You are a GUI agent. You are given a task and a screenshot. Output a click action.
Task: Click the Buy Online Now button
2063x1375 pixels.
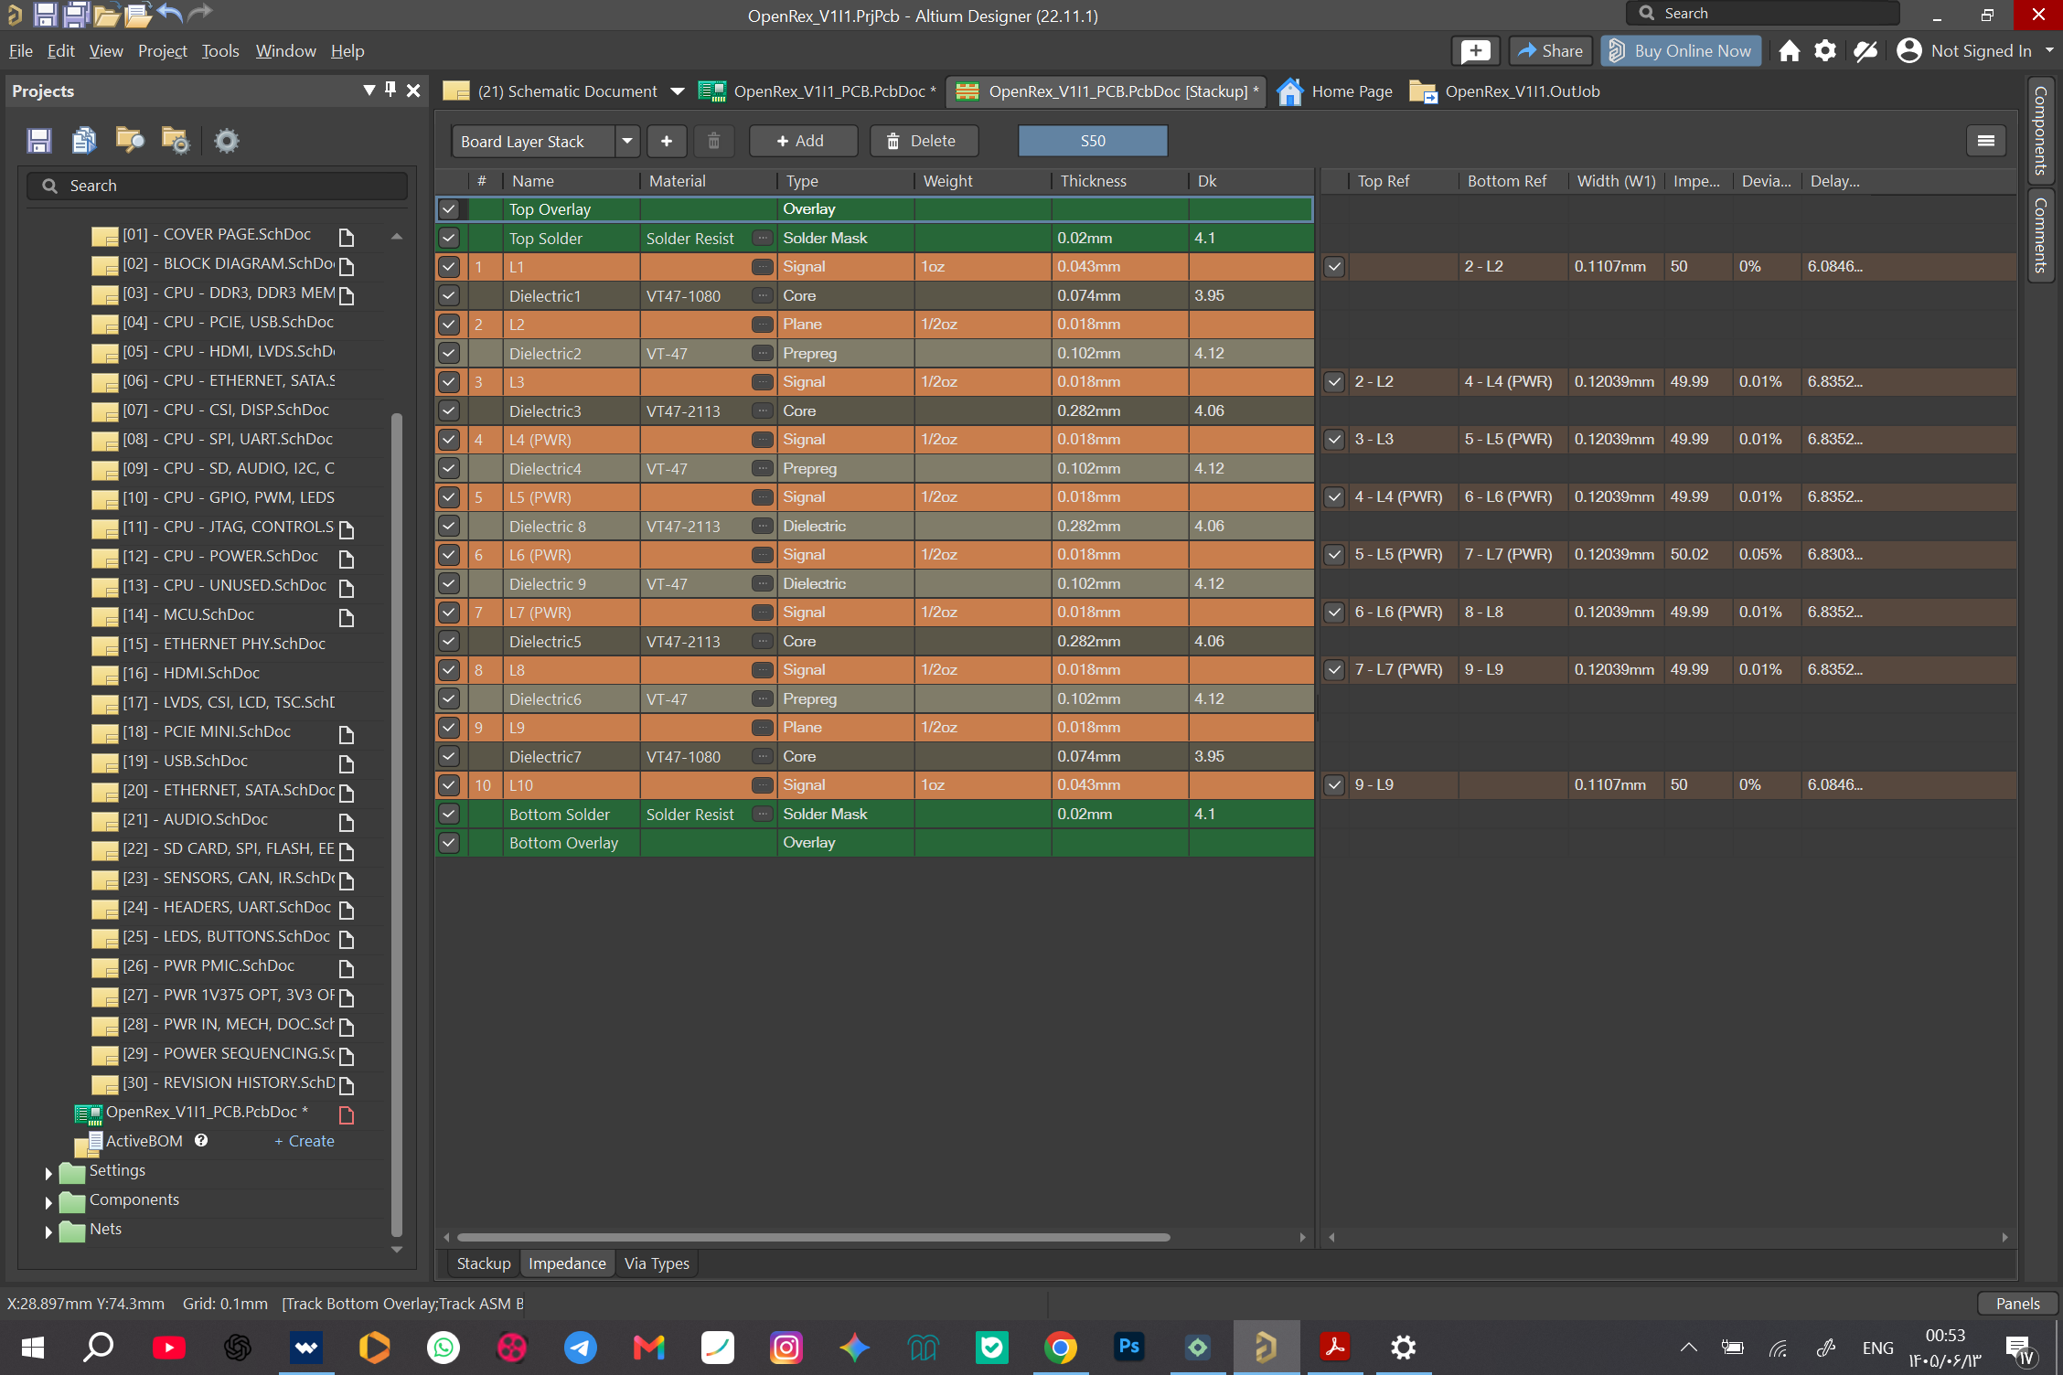pyautogui.click(x=1681, y=51)
